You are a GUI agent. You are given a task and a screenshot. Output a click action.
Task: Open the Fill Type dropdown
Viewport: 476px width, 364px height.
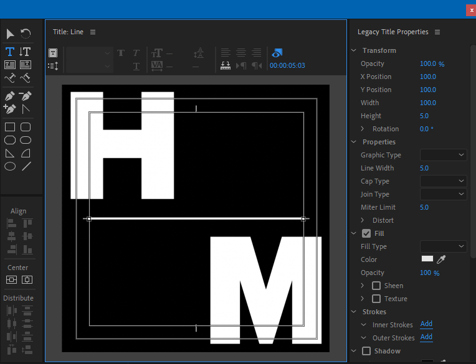pos(443,246)
